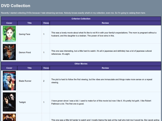Screen dimensions: 162x121
Task: Click the Demon Pond cover image
Action: click(x=9, y=52)
